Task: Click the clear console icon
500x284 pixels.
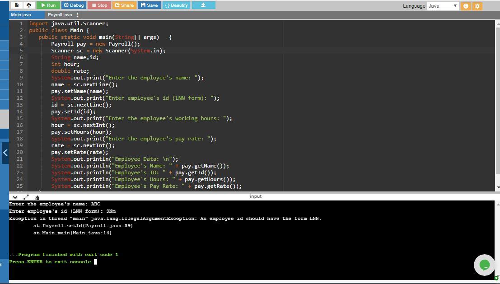Action: [37, 197]
